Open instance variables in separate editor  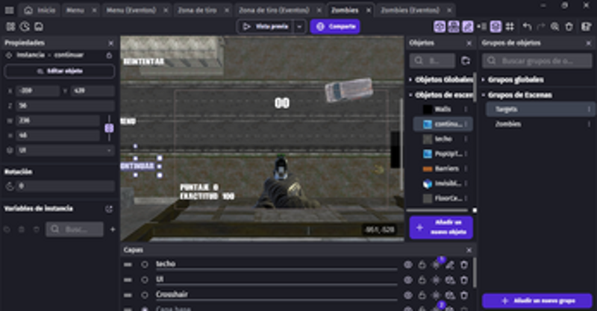[x=109, y=209]
